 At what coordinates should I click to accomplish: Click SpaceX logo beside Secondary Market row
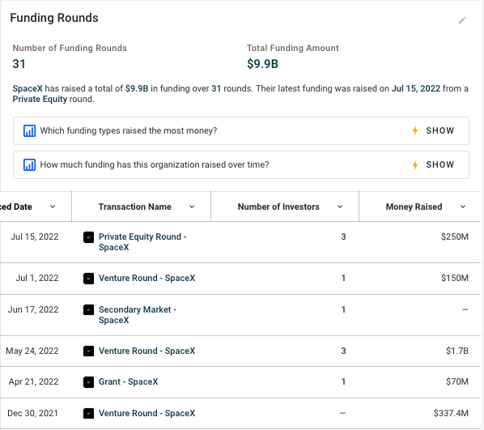(x=88, y=310)
